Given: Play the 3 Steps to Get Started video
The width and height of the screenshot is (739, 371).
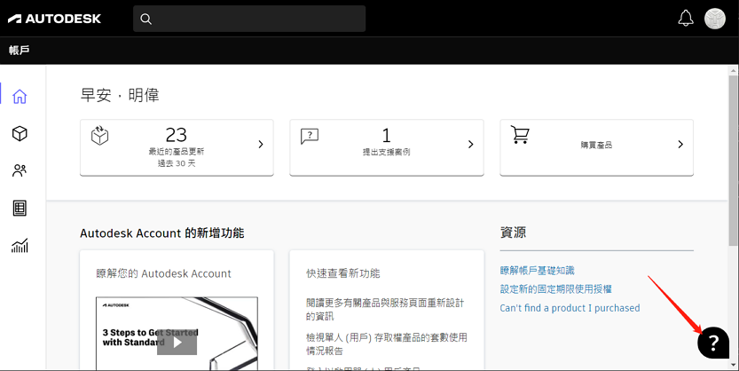Looking at the screenshot, I should click(x=177, y=343).
